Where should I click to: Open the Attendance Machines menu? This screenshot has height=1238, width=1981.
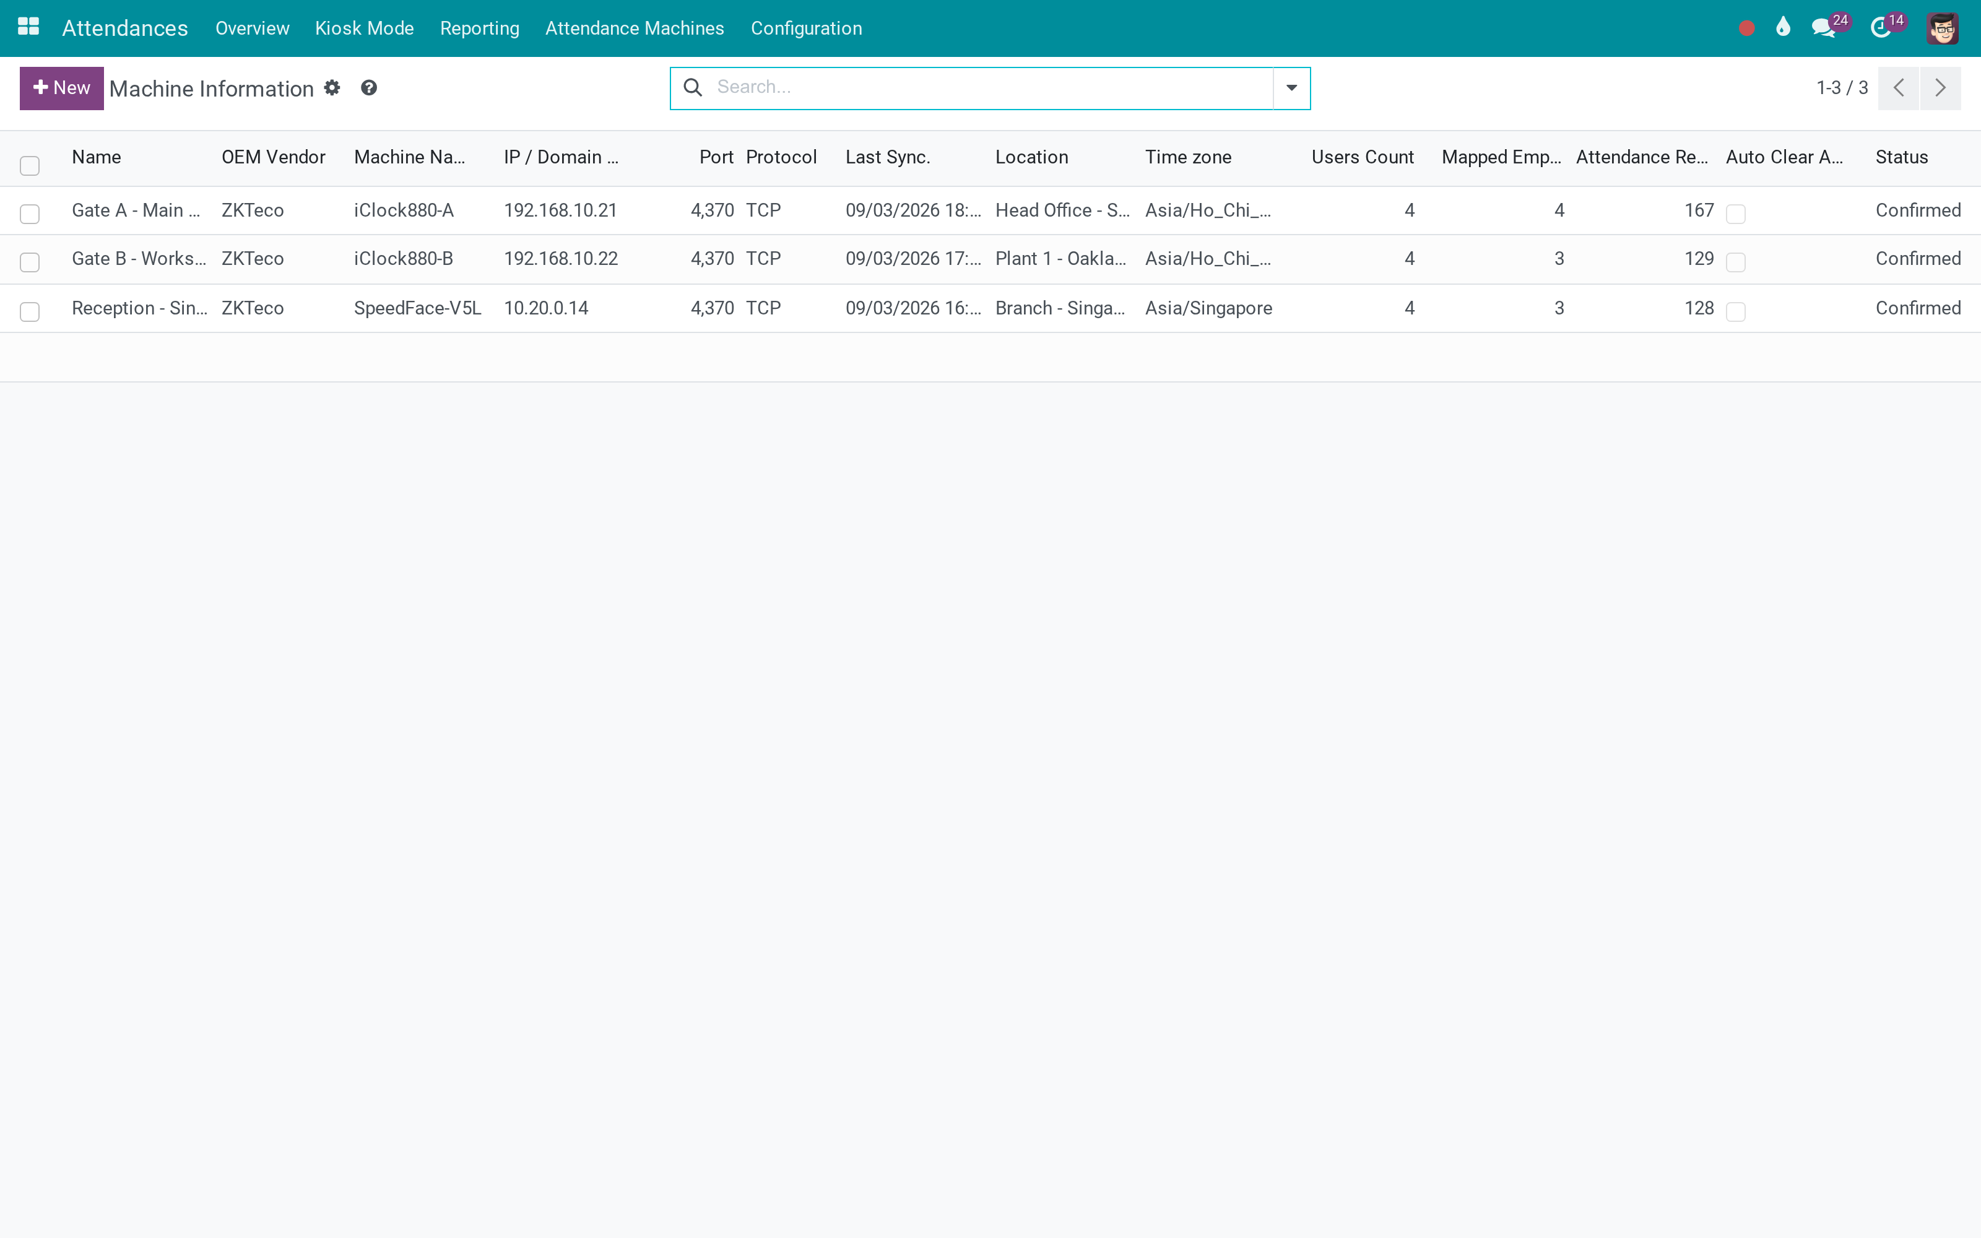point(635,28)
